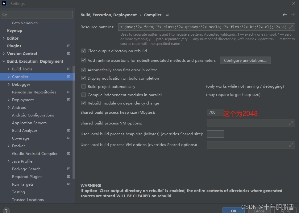Click the Configure annotations button
299x213 pixels.
(x=245, y=60)
